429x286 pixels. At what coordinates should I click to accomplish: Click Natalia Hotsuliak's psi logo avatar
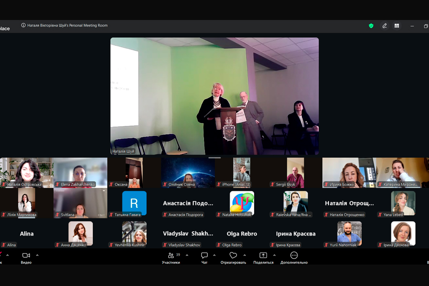[x=242, y=203]
